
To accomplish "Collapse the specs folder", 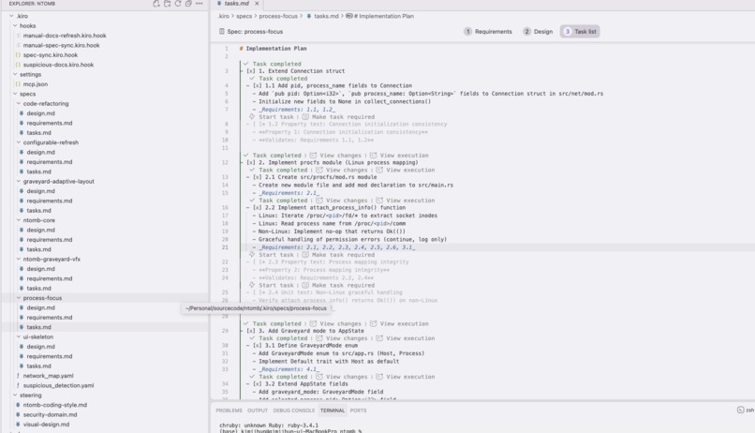I will pyautogui.click(x=15, y=94).
